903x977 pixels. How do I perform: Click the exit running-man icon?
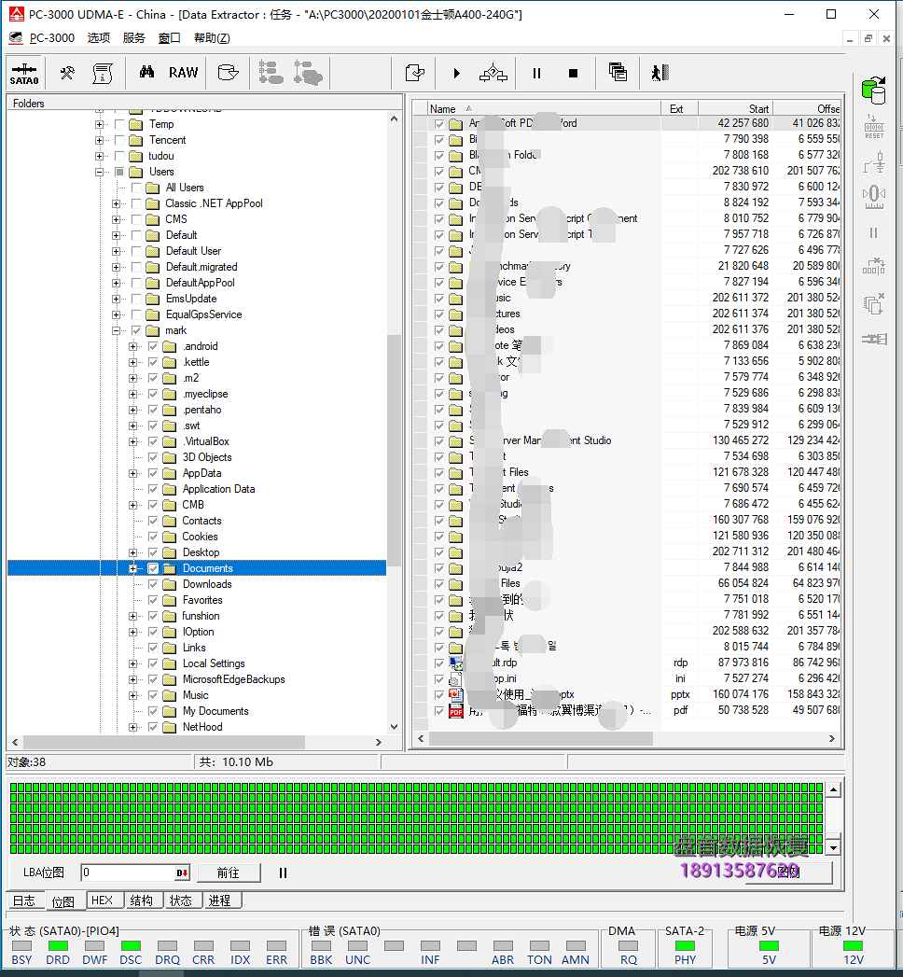point(660,73)
